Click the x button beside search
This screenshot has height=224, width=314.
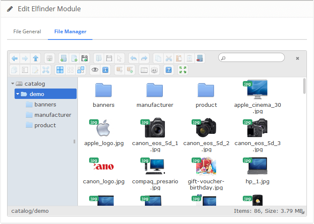(297, 58)
